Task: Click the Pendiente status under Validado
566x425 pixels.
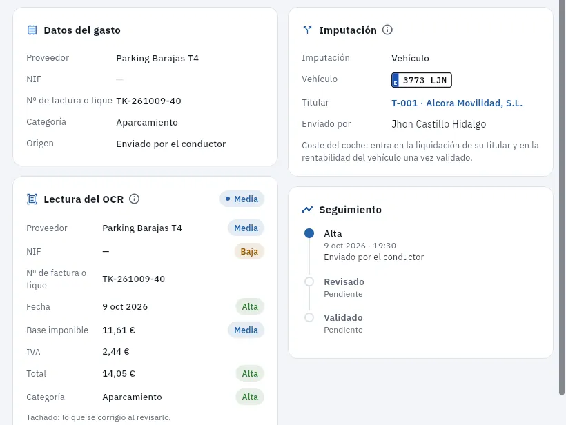Action: pyautogui.click(x=343, y=330)
